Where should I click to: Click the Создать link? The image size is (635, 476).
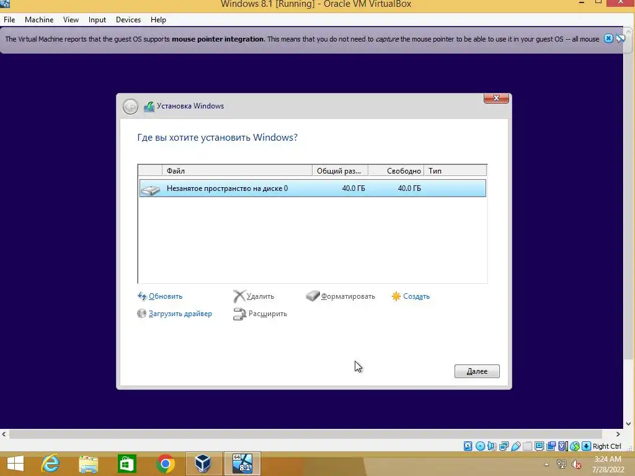tap(416, 296)
